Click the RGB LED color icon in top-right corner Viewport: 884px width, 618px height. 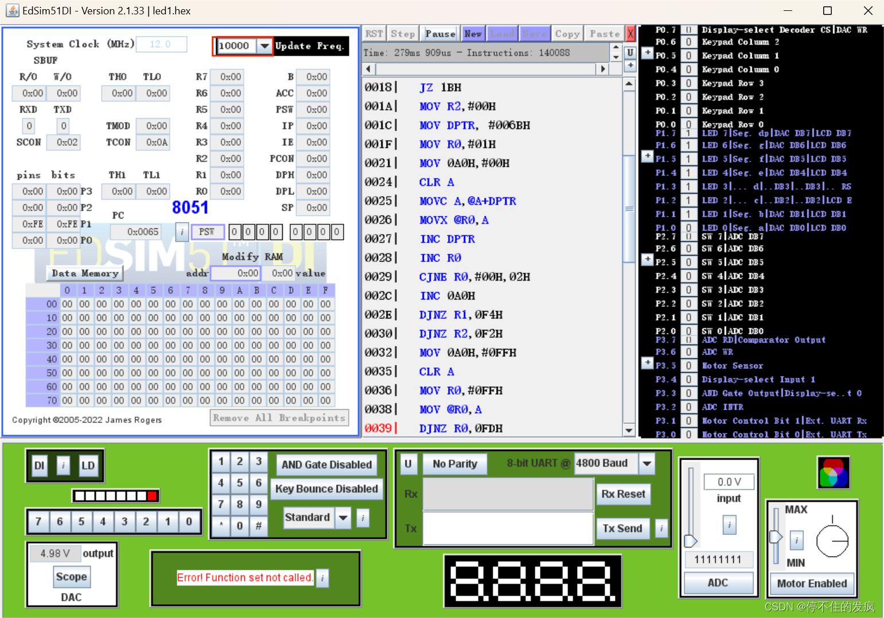click(x=834, y=473)
